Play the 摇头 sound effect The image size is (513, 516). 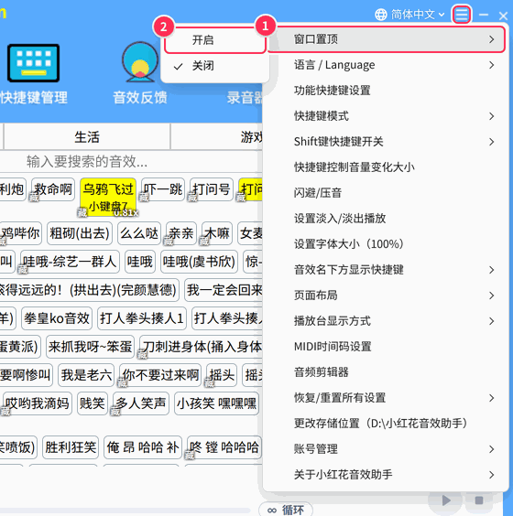[222, 375]
